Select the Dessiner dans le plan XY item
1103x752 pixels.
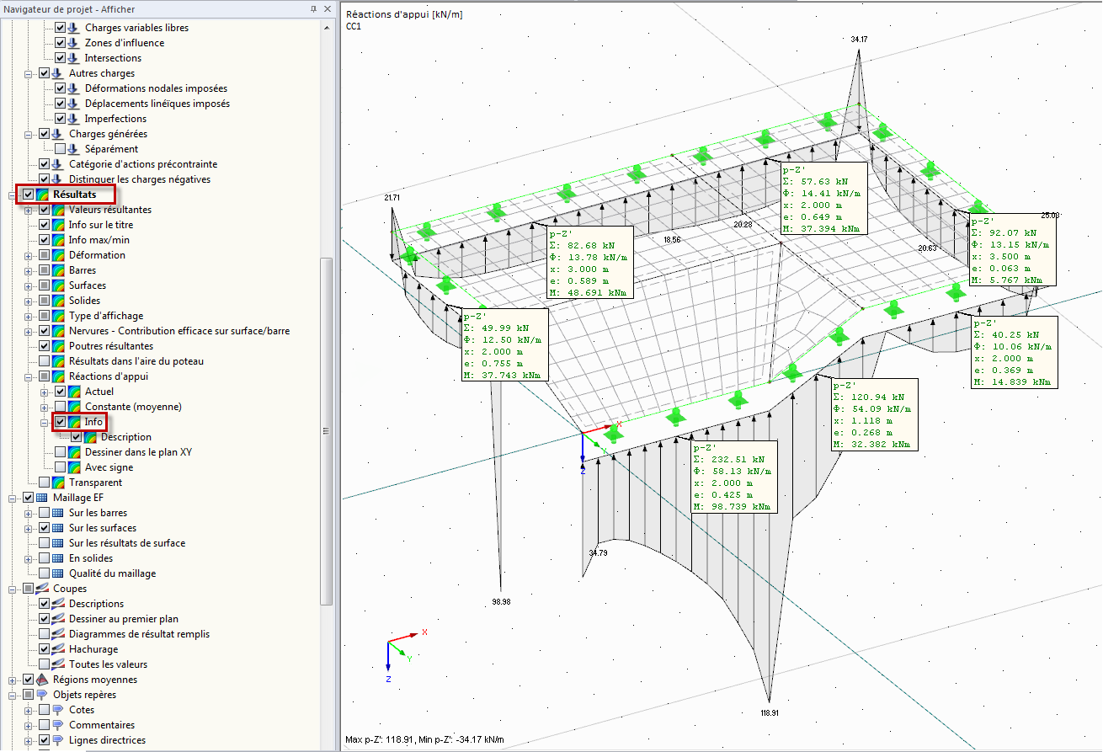click(x=138, y=452)
